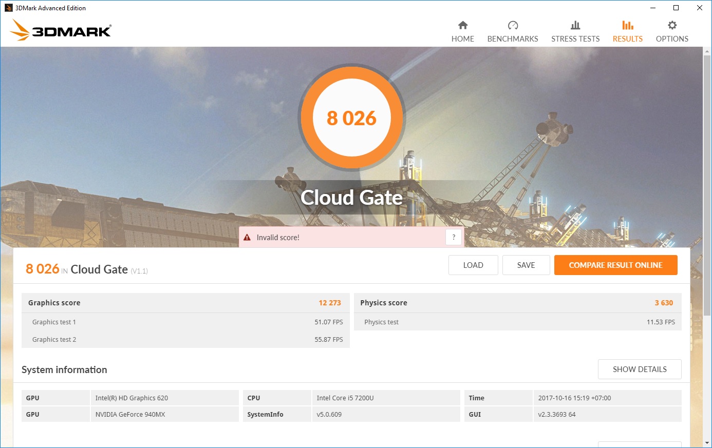The image size is (712, 448).
Task: Open Stress Tests bar chart icon
Action: 575,25
